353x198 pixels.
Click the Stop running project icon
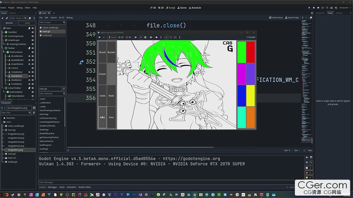[319, 8]
